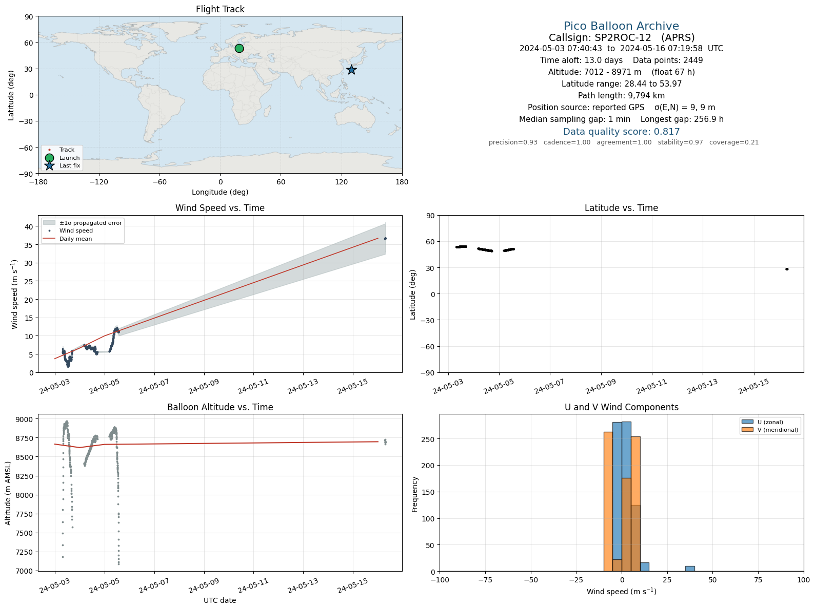Select the Longitude (deg) axis label
This screenshot has height=609, width=815.
point(220,192)
